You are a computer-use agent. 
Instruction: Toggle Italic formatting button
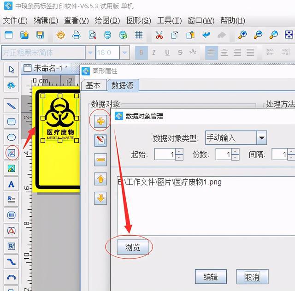(x=154, y=53)
